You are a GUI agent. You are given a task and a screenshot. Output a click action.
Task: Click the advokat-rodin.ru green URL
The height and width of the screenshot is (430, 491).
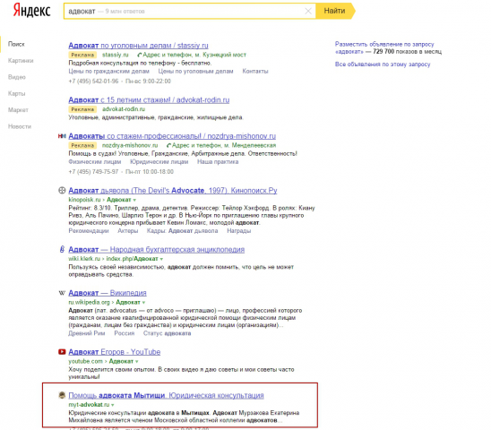(124, 109)
